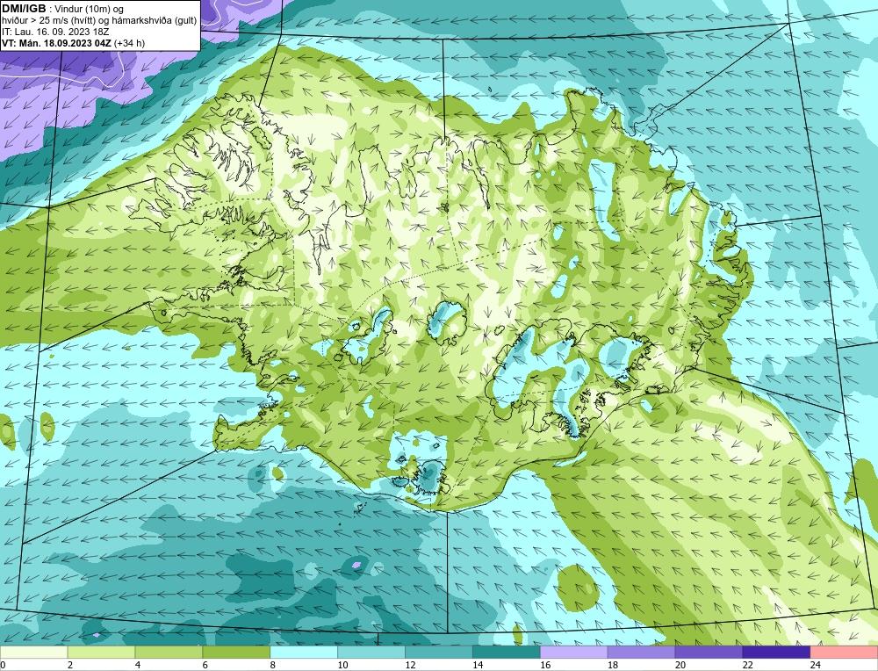The width and height of the screenshot is (878, 671).
Task: Click the 'DMI/IGB : Vindur (10m) og' title line
Action: click(62, 9)
